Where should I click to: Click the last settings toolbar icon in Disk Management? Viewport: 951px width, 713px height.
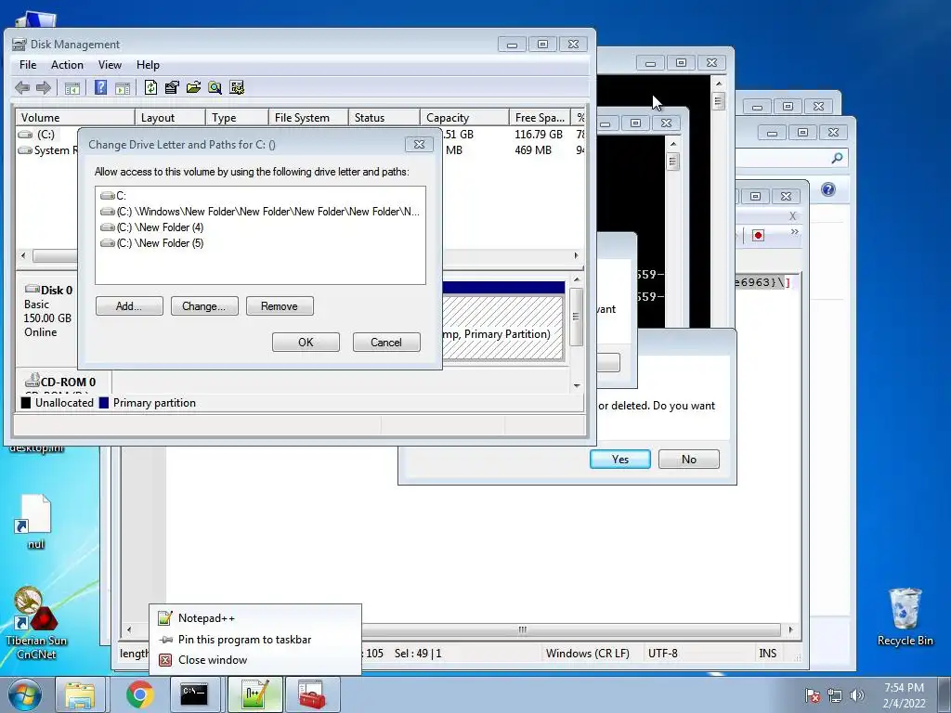pos(237,88)
